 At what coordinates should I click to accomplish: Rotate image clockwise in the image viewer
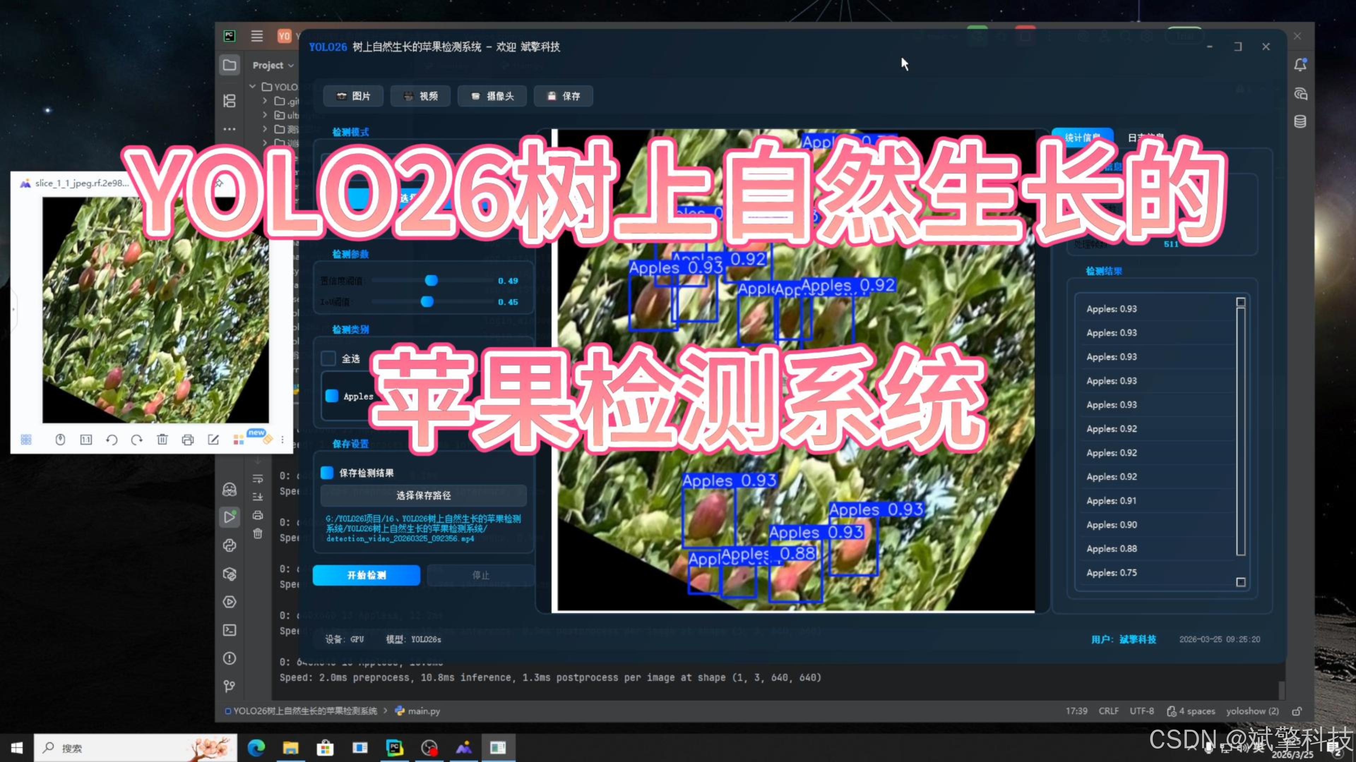click(x=137, y=440)
